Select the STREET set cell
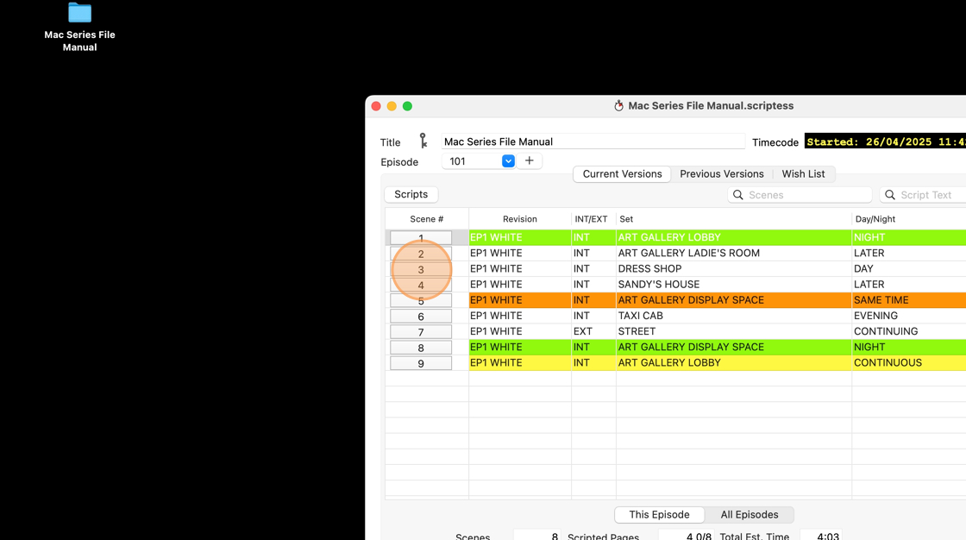Image resolution: width=966 pixels, height=540 pixels. 734,331
